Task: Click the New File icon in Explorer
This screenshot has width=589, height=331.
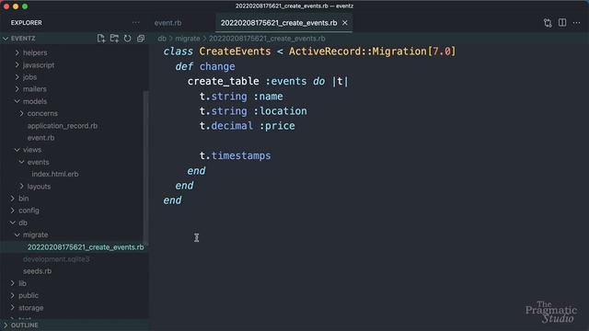Action: tap(100, 39)
